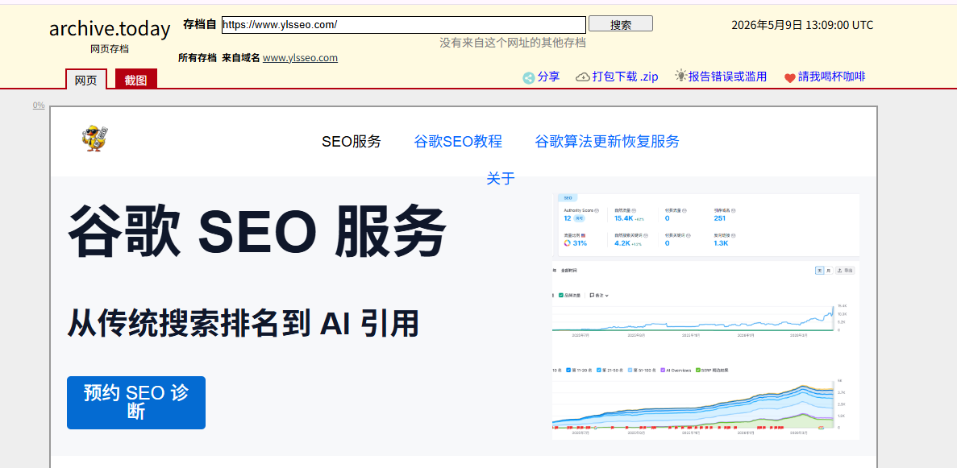Image resolution: width=957 pixels, height=468 pixels.
Task: Click the 打包下载 .zip link
Action: (x=626, y=77)
